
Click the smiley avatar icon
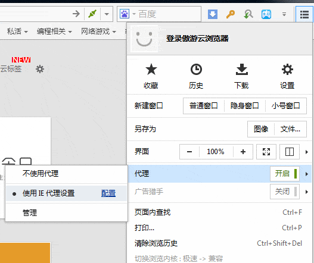point(144,39)
